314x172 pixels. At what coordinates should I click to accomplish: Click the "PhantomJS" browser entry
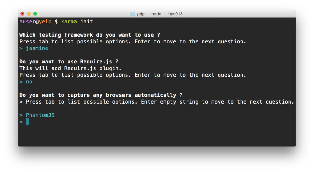click(x=40, y=115)
